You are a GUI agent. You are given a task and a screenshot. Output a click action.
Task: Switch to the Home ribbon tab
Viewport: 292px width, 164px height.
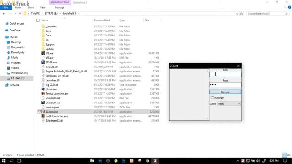tap(18, 7)
